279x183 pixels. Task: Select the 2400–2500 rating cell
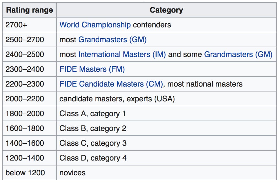[29, 55]
